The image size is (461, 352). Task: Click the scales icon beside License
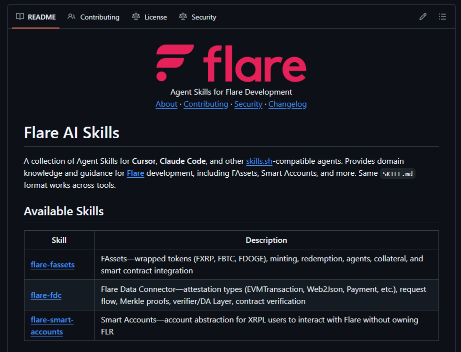135,17
